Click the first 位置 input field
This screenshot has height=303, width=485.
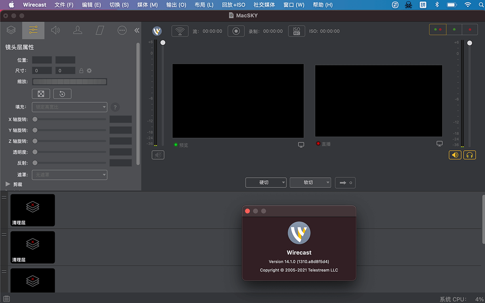point(42,60)
